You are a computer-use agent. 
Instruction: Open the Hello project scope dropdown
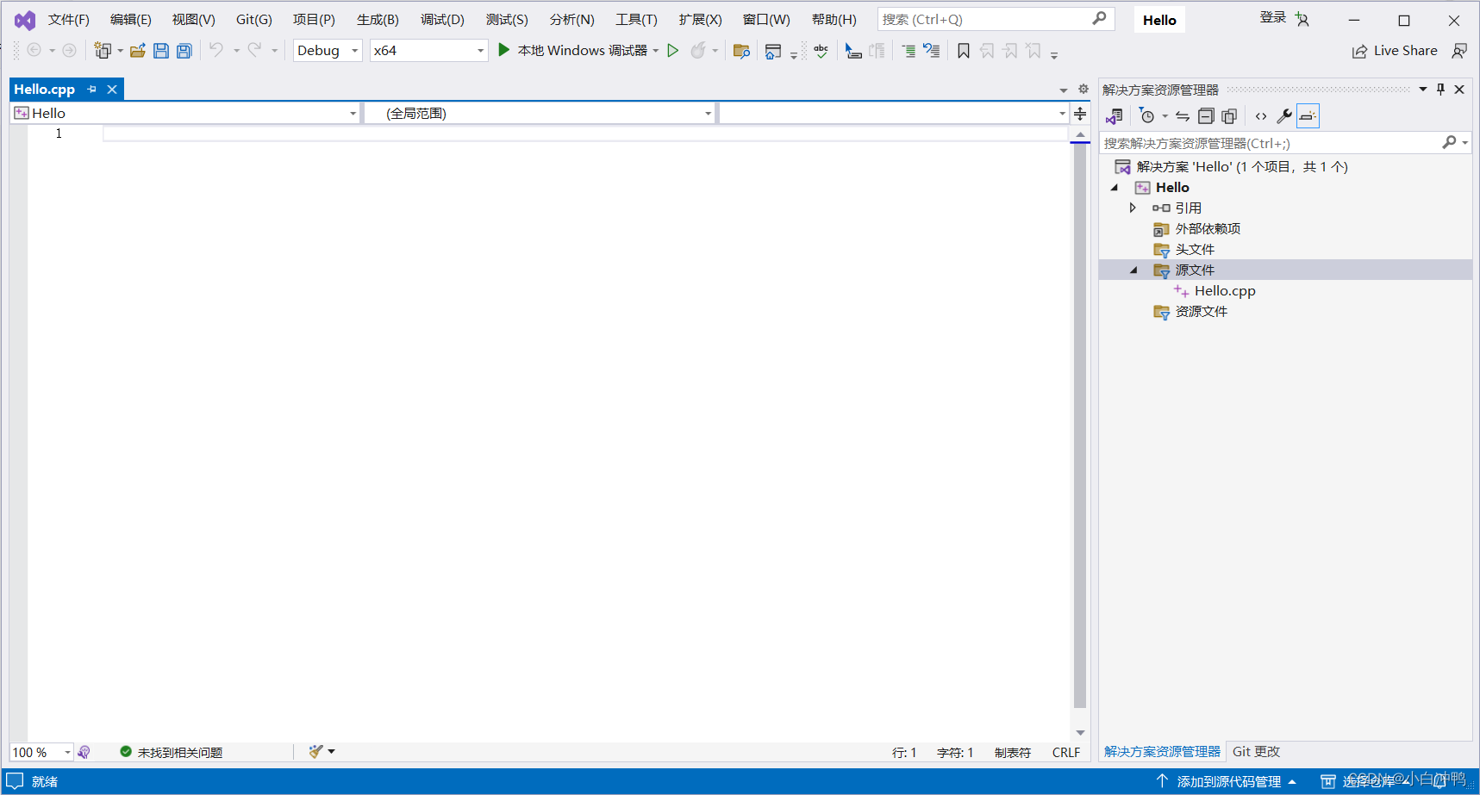click(184, 113)
